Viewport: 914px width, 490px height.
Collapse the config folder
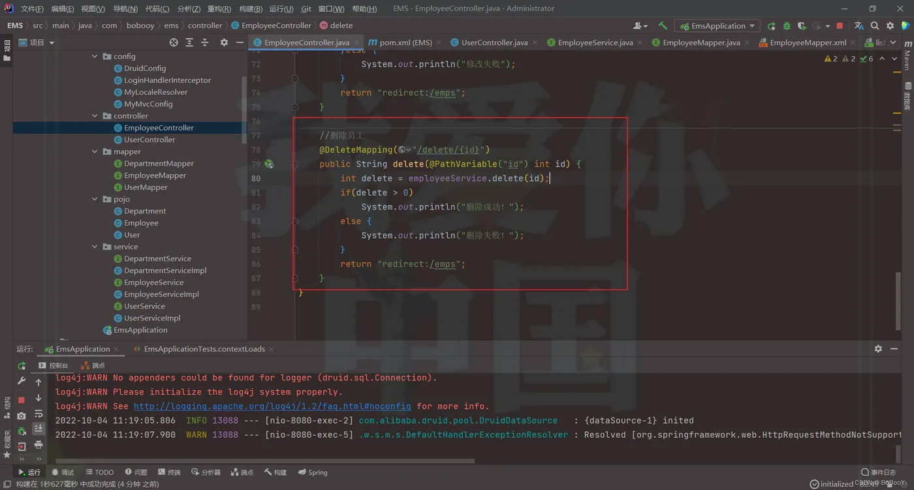[x=95, y=57]
